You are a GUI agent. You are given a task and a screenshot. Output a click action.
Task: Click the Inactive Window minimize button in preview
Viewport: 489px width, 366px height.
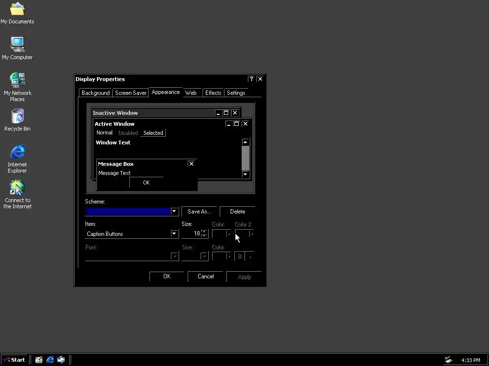click(x=218, y=113)
